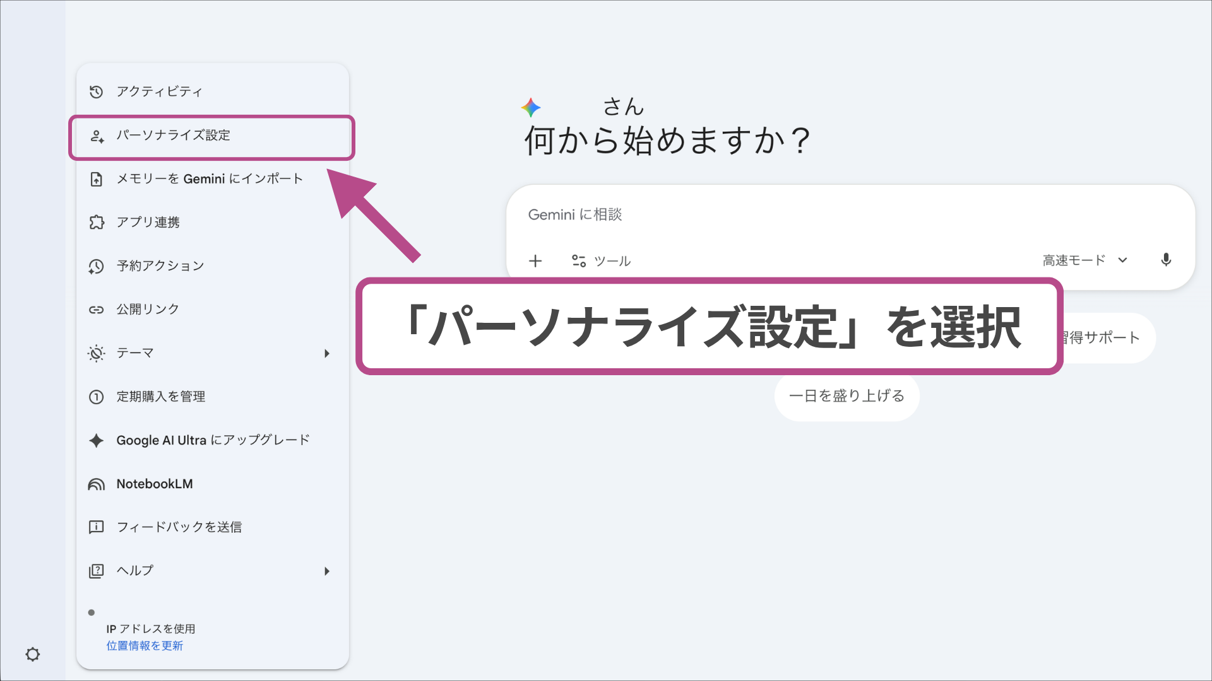The height and width of the screenshot is (681, 1212).
Task: Choose メモリーを Gemini にインポート
Action: click(x=213, y=179)
